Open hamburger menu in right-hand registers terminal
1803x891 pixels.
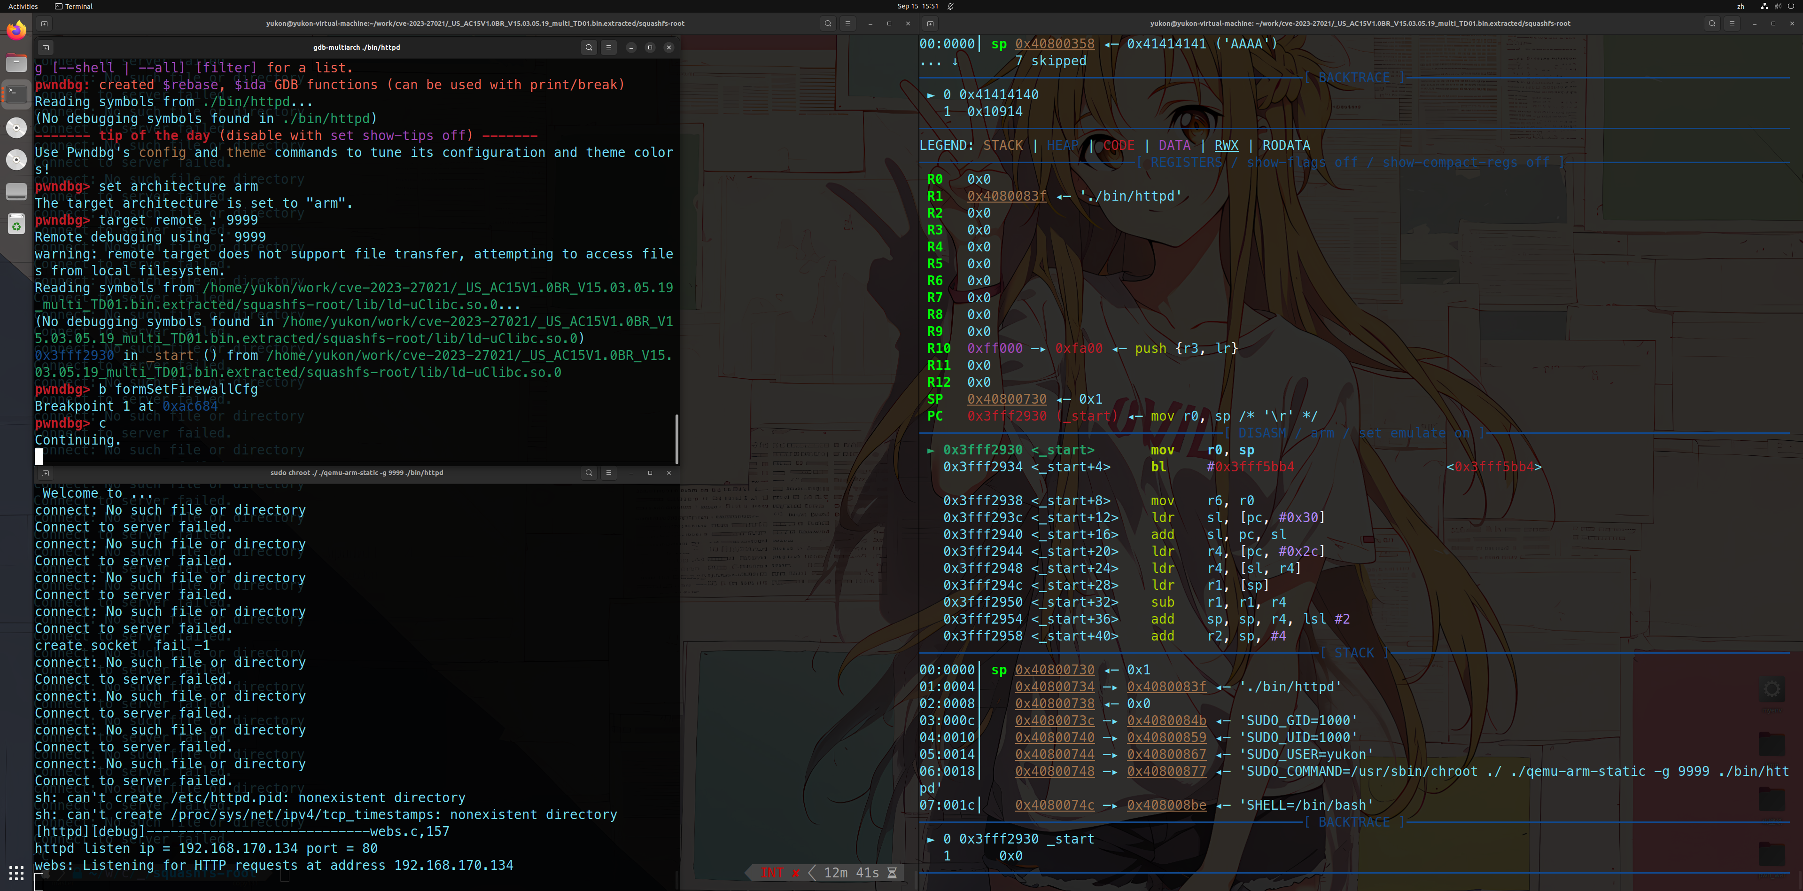[x=1732, y=24]
